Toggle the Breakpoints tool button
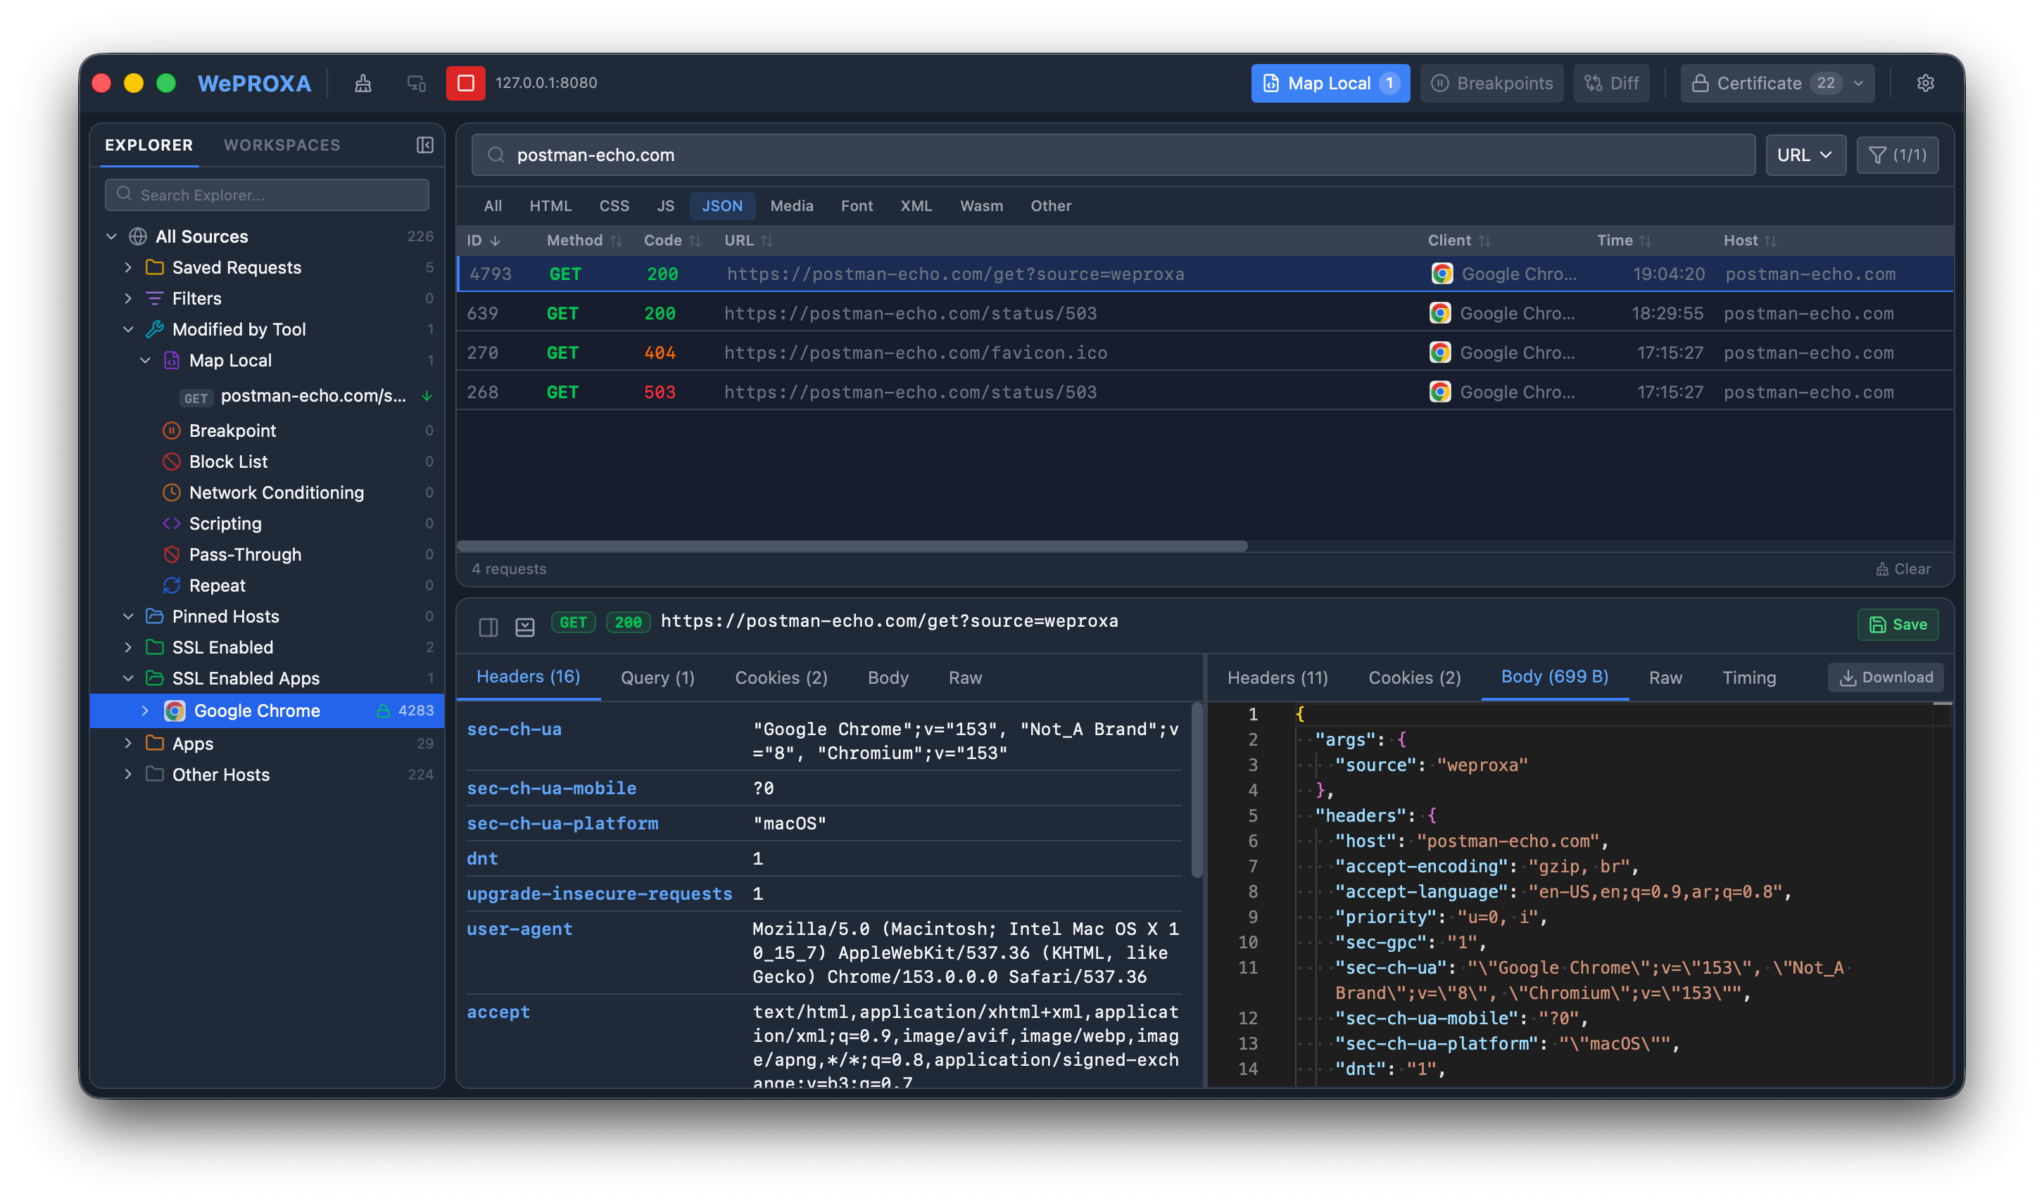 click(1491, 84)
